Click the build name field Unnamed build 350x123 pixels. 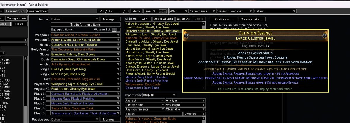(x=38, y=11)
